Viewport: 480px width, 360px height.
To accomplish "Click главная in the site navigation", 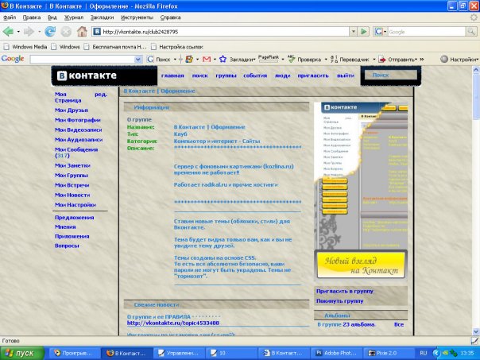I will [x=172, y=75].
